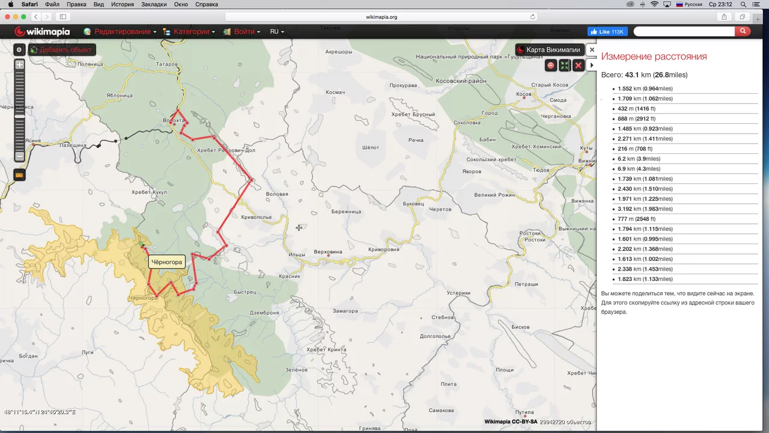
Task: Open the Окно menu
Action: click(x=181, y=4)
